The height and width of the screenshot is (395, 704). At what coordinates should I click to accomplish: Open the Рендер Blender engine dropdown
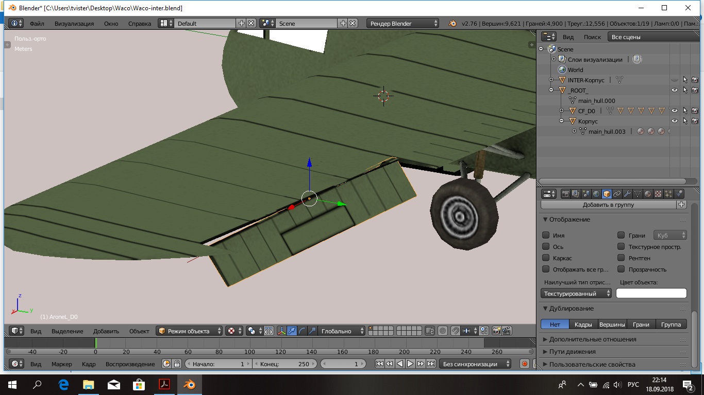403,23
